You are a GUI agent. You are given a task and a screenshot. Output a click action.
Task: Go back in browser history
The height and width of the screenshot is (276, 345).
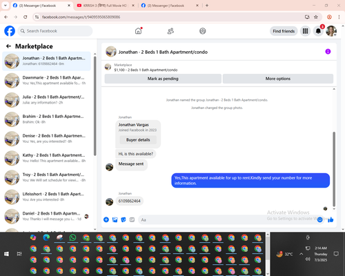click(x=6, y=17)
